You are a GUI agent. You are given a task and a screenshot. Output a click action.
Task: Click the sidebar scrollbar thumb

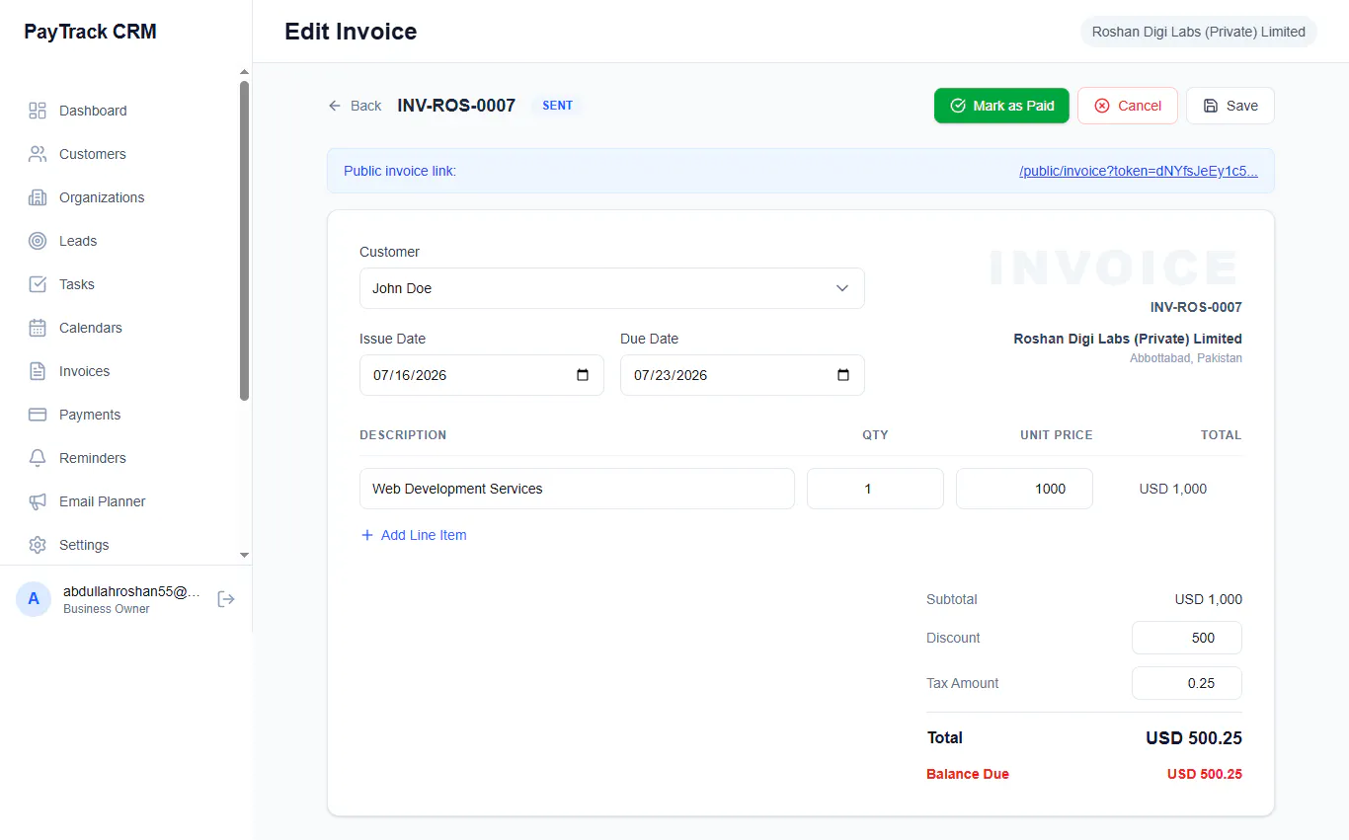click(245, 241)
